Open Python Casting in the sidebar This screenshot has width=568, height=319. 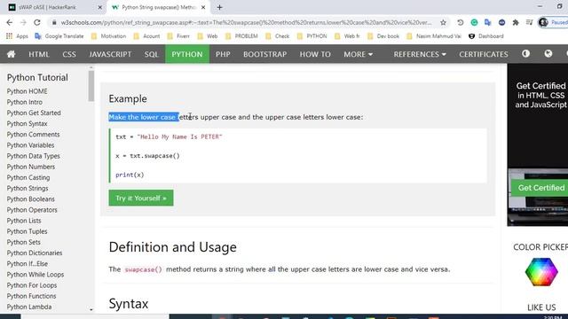click(28, 177)
